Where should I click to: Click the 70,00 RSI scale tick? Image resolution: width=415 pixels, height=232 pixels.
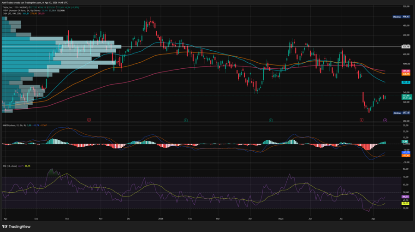(x=405, y=177)
